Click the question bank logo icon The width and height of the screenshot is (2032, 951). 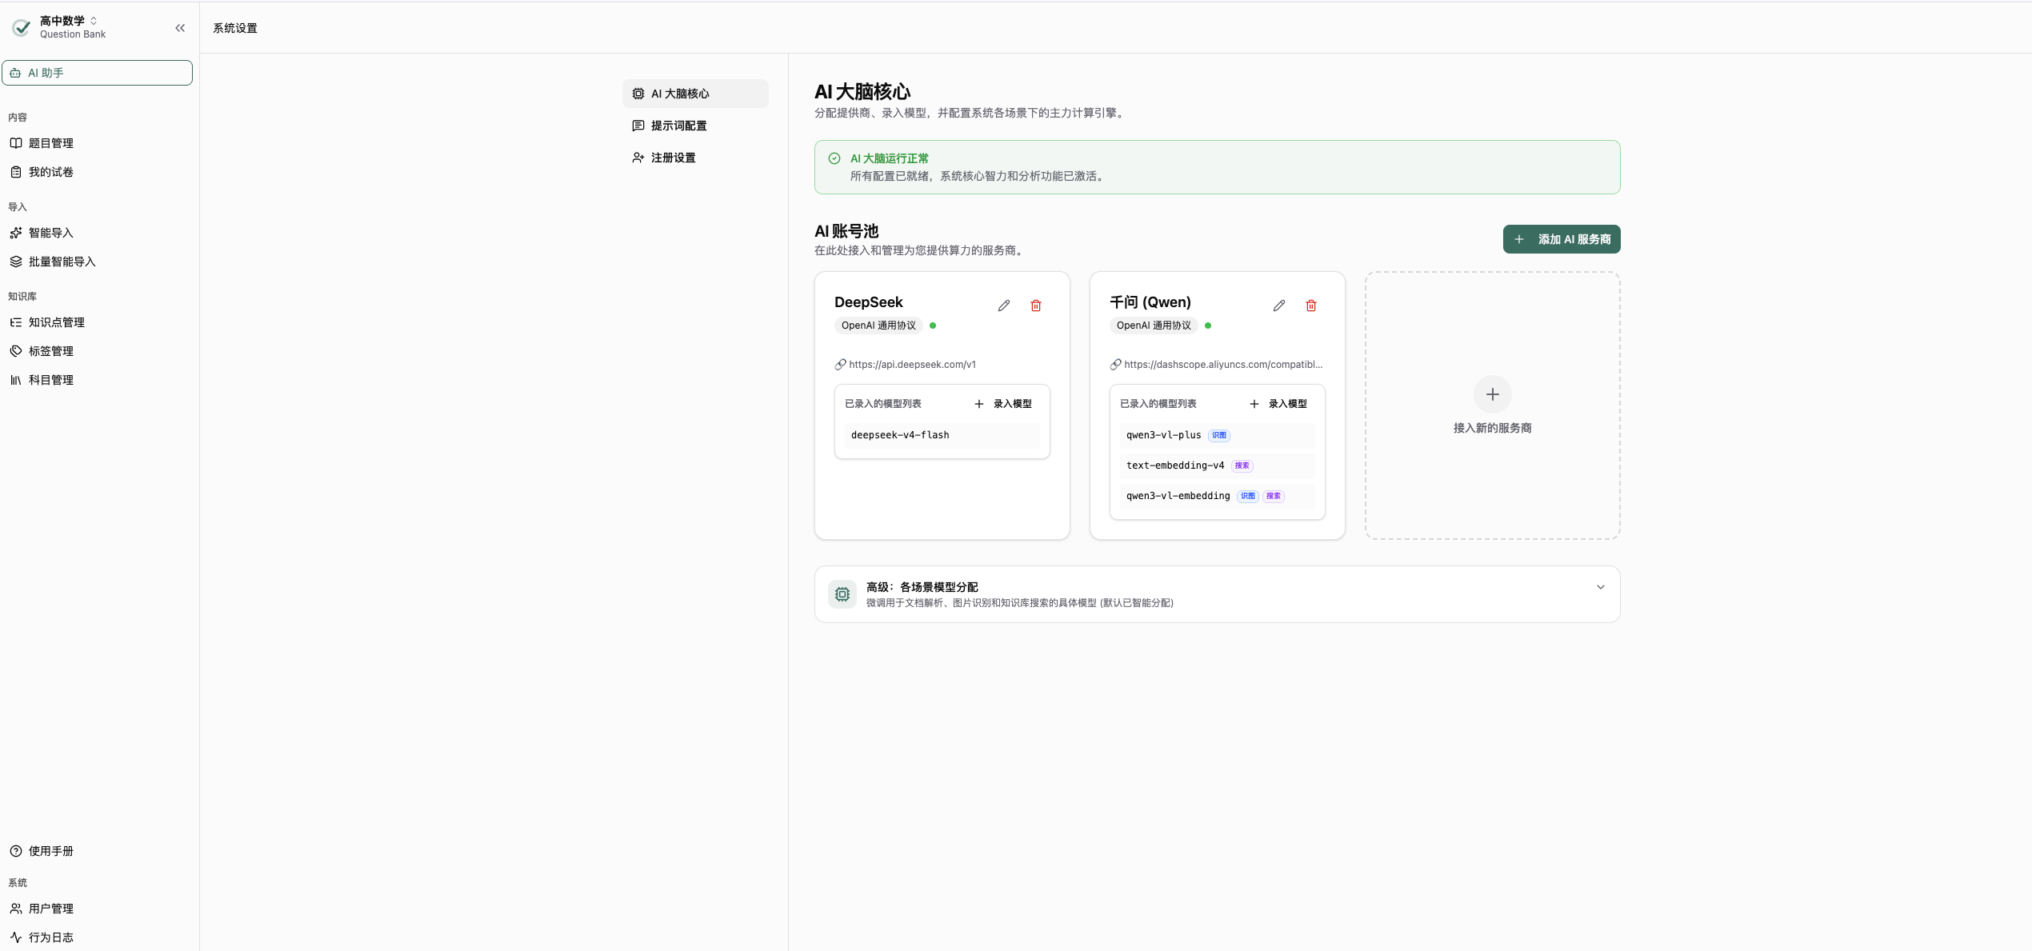22,28
